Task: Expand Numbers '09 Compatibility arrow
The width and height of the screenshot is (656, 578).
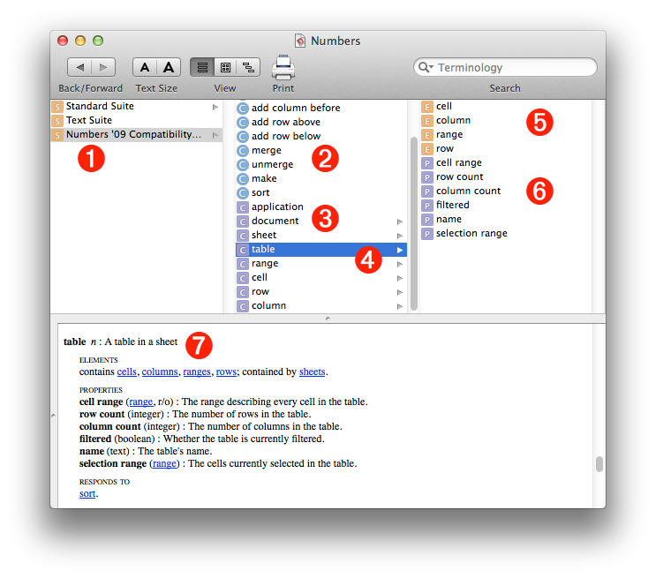Action: click(x=215, y=135)
